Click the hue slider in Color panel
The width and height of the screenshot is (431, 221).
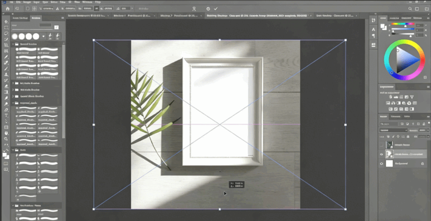[403, 24]
